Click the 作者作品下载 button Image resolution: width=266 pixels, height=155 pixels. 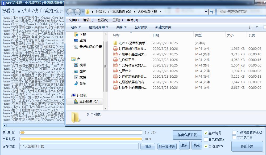pos(187,135)
